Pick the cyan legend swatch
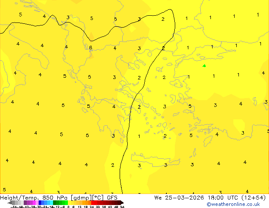Screen dimensions: 269x208 click(x=51, y=202)
